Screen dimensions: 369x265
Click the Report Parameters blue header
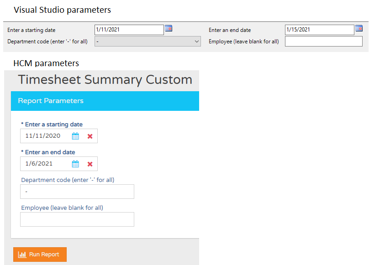(105, 101)
